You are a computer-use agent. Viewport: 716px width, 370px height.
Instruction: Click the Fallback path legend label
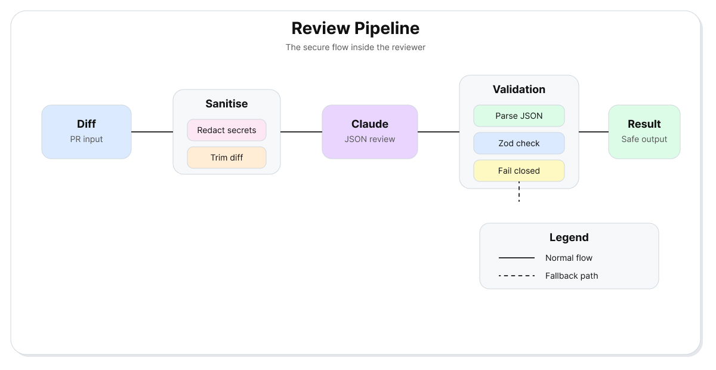(x=572, y=276)
